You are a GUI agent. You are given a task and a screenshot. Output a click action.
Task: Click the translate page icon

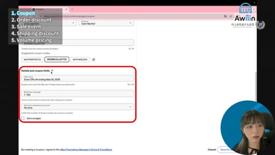point(225,16)
